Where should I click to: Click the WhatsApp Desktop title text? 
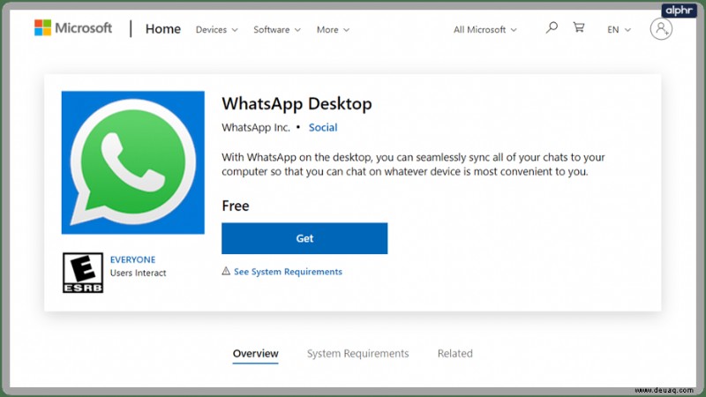[x=297, y=103]
